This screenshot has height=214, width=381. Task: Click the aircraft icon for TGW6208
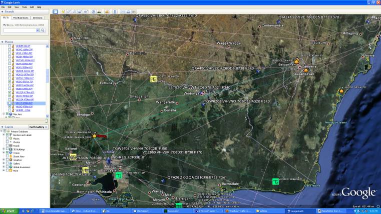click(x=203, y=104)
